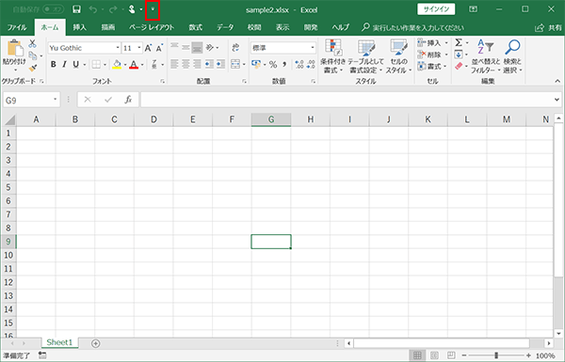
Task: Click the Insert Function fx icon
Action: 128,100
